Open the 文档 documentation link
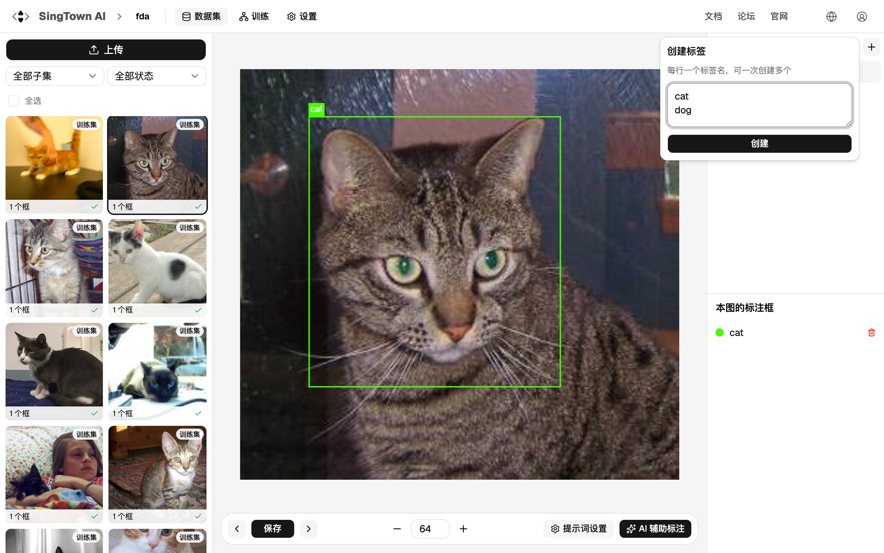This screenshot has width=884, height=553. 713,17
